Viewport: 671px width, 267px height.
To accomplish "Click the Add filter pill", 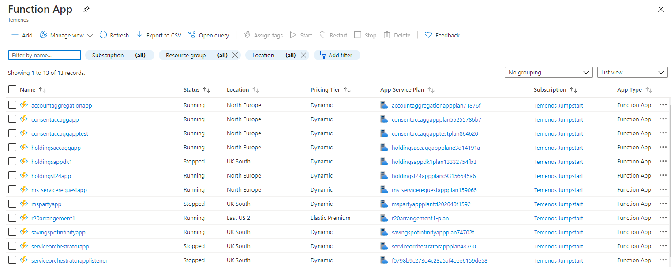I will [337, 55].
